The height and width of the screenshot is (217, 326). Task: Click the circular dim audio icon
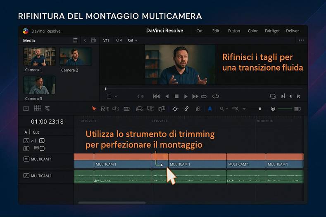273,108
